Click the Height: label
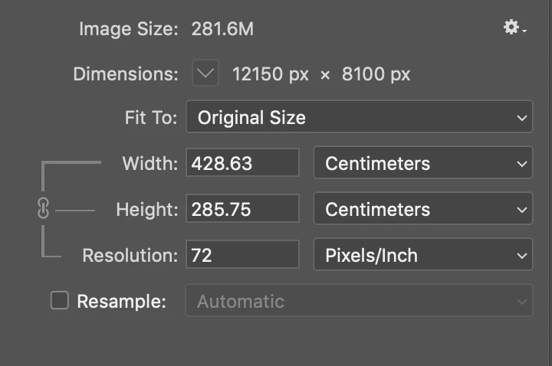The width and height of the screenshot is (552, 366). tap(147, 210)
